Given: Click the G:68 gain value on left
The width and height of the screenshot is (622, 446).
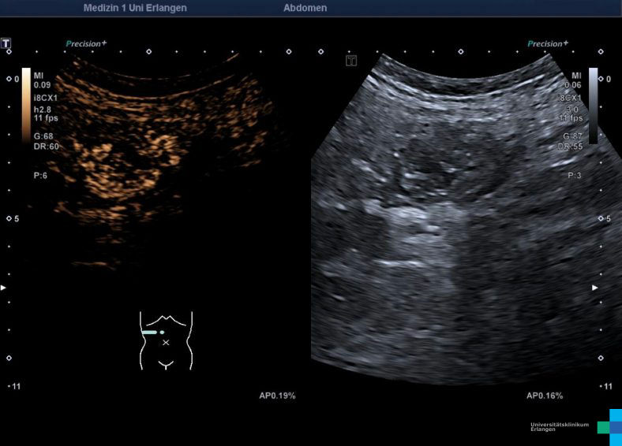Looking at the screenshot, I should pos(45,137).
